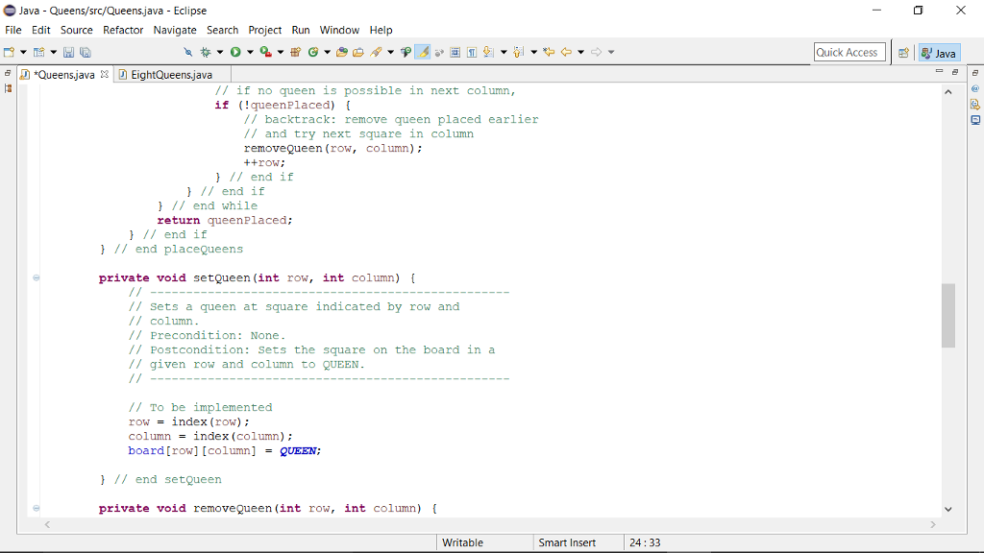Collapse the setQueen method fold marker
The width and height of the screenshot is (984, 553).
37,277
